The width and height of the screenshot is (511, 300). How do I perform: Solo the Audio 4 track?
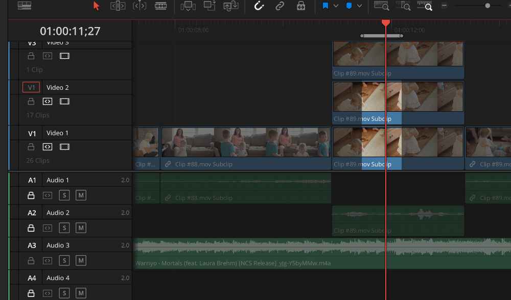(64, 293)
